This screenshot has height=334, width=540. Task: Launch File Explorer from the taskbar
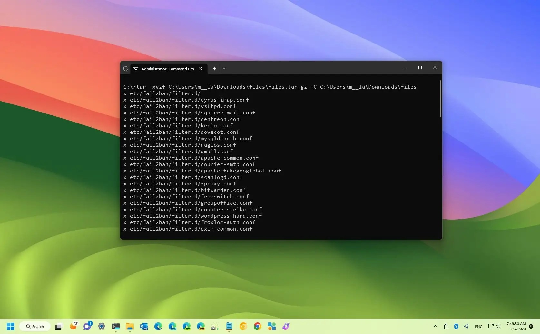coord(130,326)
